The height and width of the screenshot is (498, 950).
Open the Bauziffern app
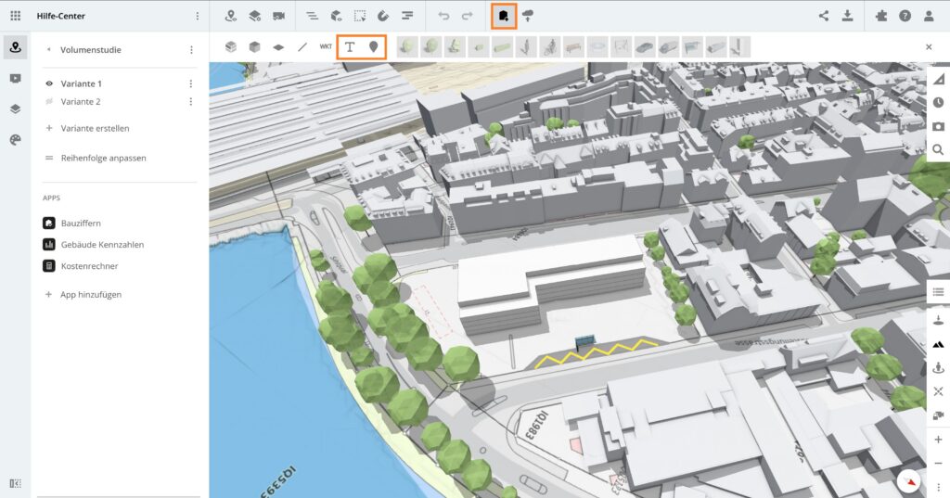[80, 223]
